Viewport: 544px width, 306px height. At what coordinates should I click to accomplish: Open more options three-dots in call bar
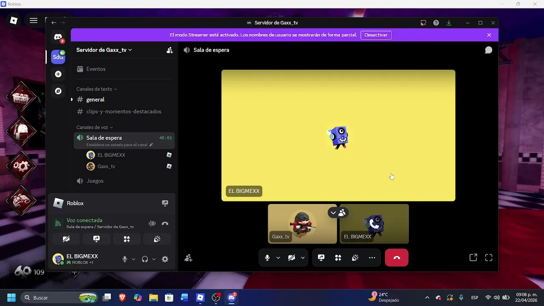tap(372, 258)
